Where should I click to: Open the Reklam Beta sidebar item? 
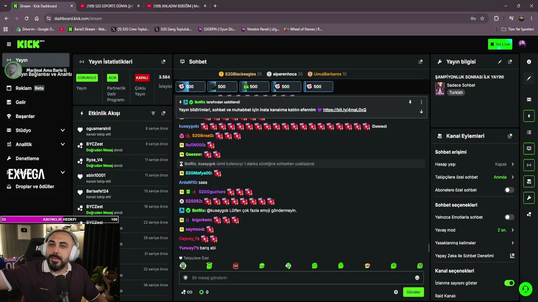coord(36,88)
